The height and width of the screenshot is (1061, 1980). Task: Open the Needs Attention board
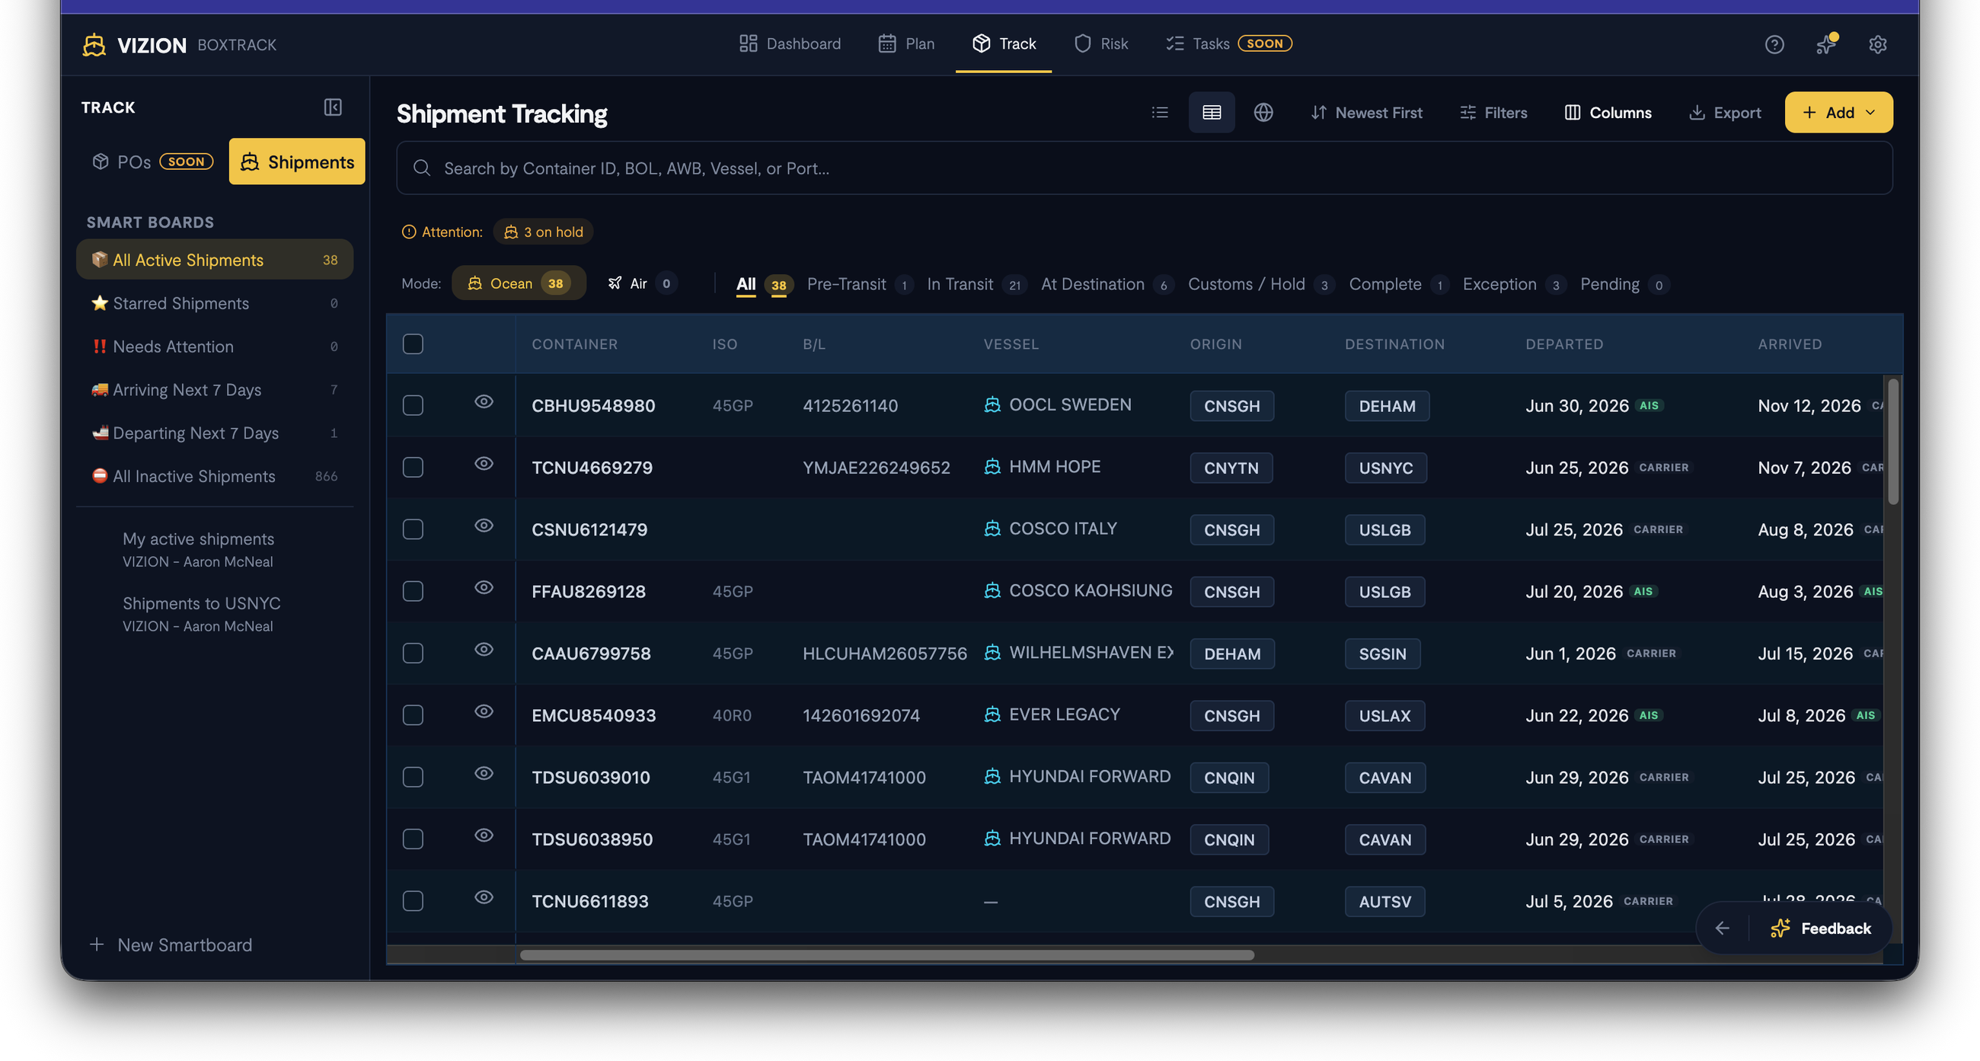click(215, 346)
